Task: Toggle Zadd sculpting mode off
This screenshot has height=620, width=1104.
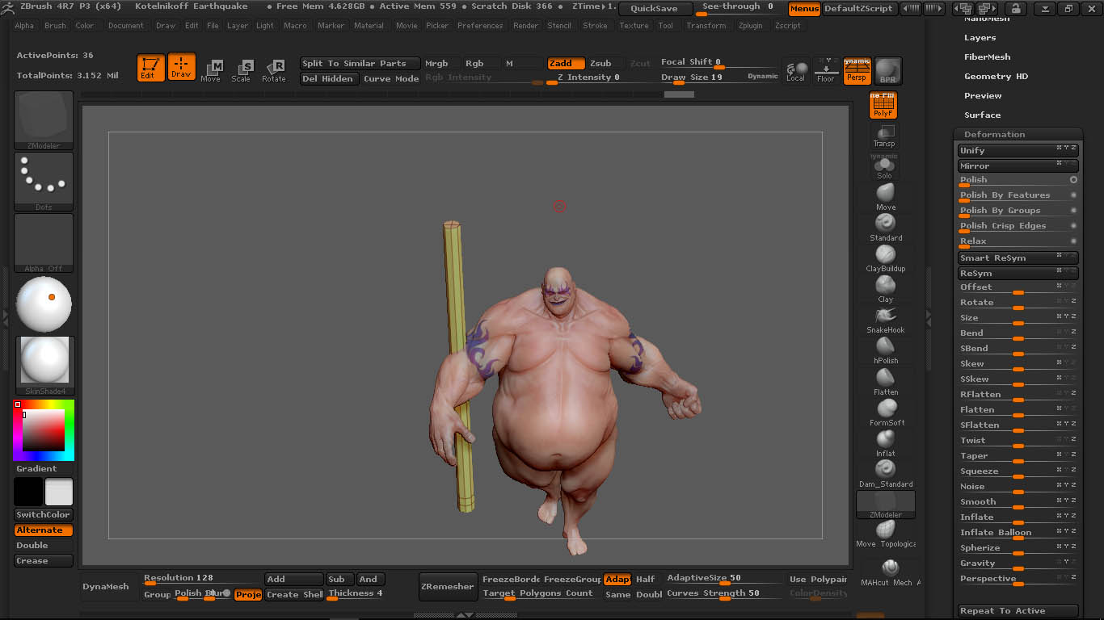Action: [x=566, y=63]
